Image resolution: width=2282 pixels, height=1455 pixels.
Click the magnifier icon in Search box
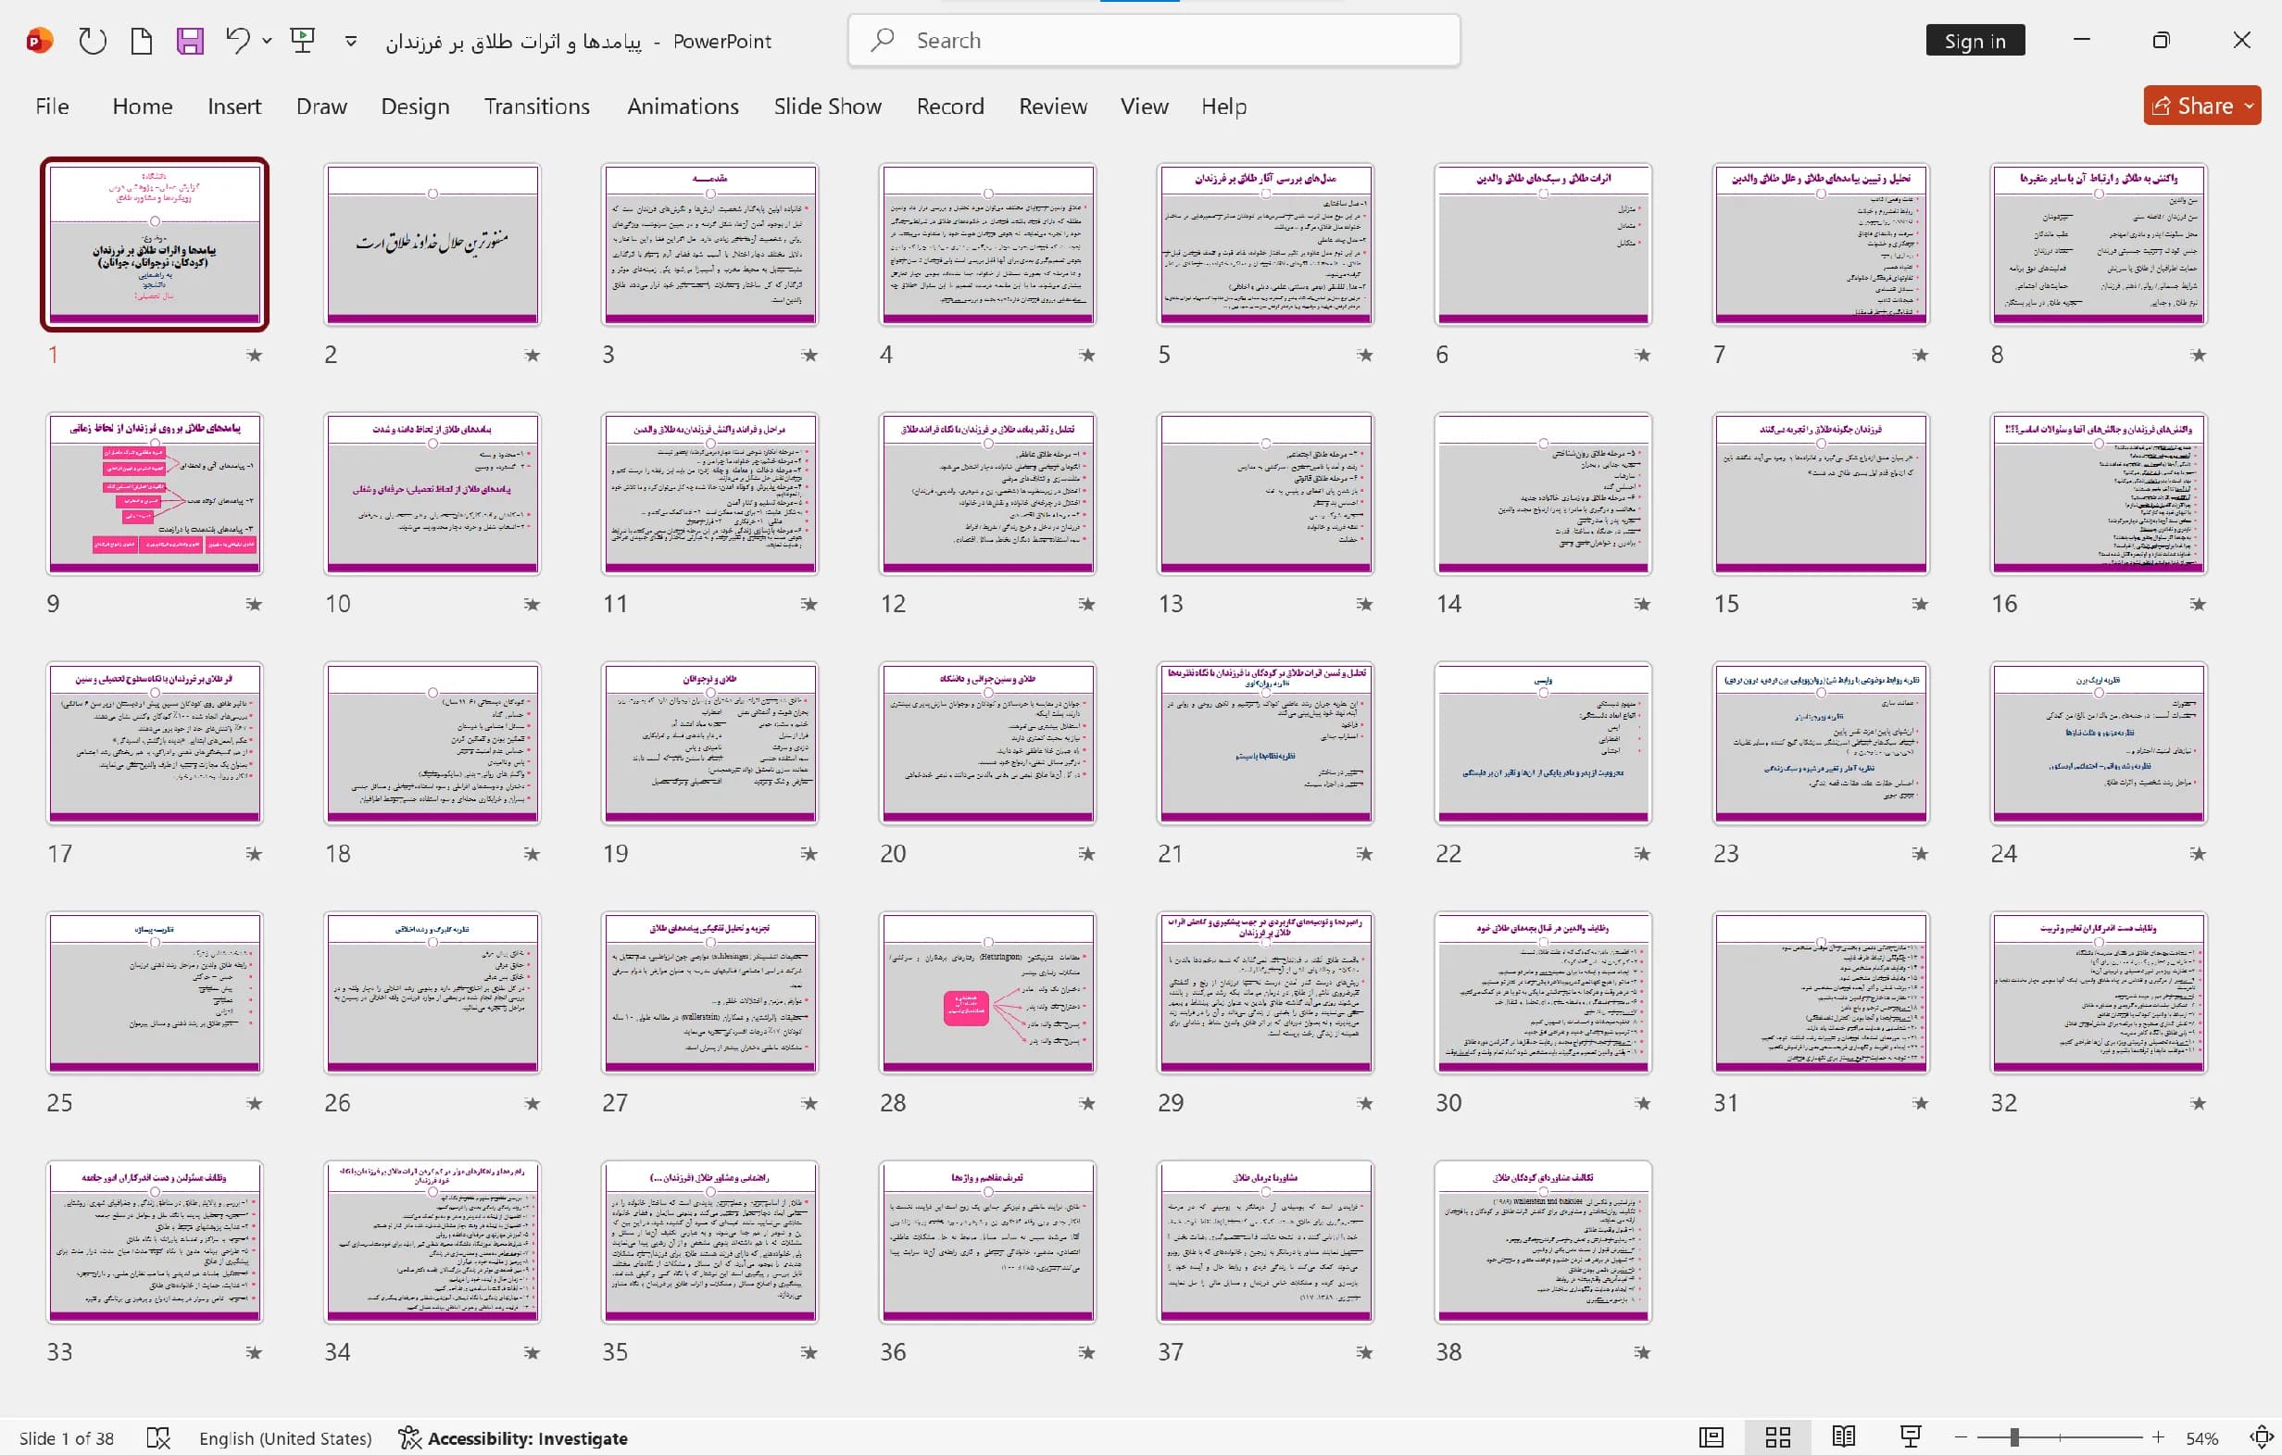tap(883, 40)
